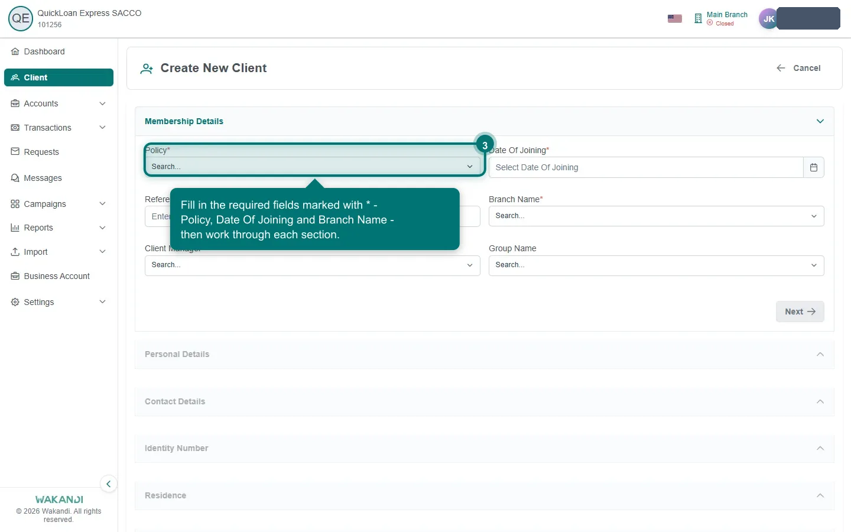Expand the Contact Details section

(x=485, y=401)
